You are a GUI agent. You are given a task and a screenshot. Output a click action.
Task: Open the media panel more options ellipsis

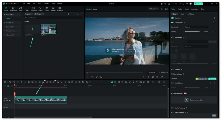click(x=81, y=14)
